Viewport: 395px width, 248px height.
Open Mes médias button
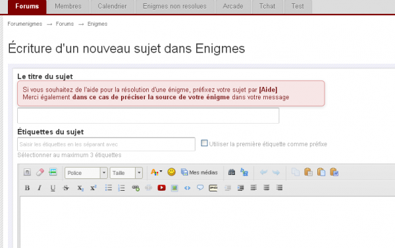(199, 172)
